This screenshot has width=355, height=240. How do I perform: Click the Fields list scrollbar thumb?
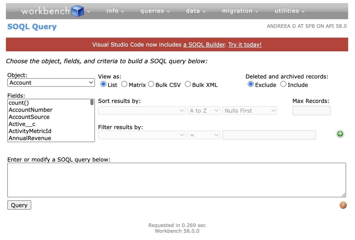92,102
